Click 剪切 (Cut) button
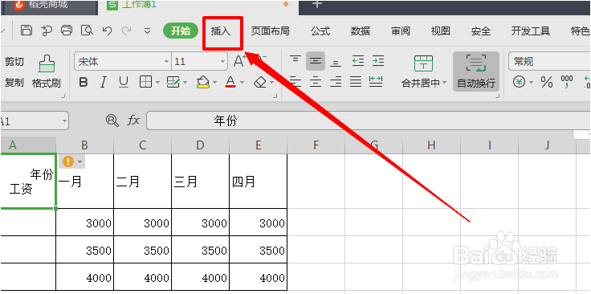Viewport: 591px width, 294px height. click(x=14, y=62)
